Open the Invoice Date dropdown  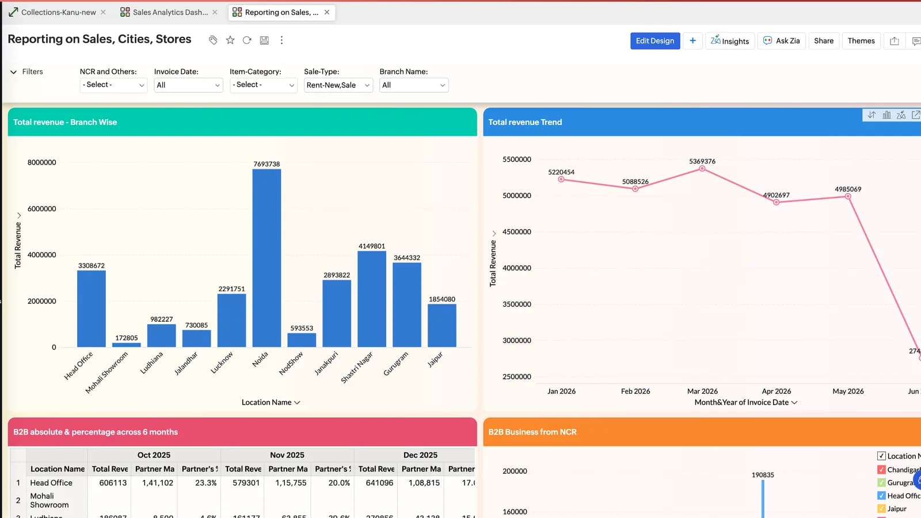(188, 85)
